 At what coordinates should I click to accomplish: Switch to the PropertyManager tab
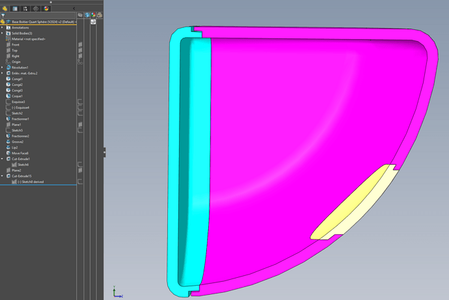tap(15, 8)
